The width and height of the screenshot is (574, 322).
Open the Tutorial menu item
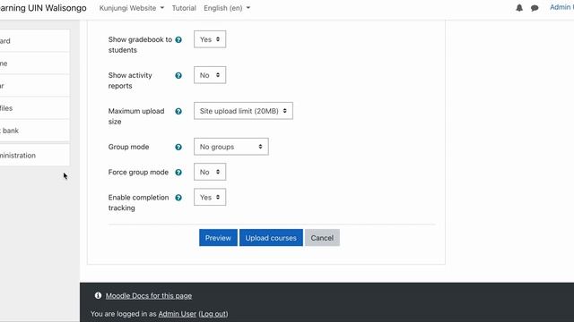click(x=184, y=8)
